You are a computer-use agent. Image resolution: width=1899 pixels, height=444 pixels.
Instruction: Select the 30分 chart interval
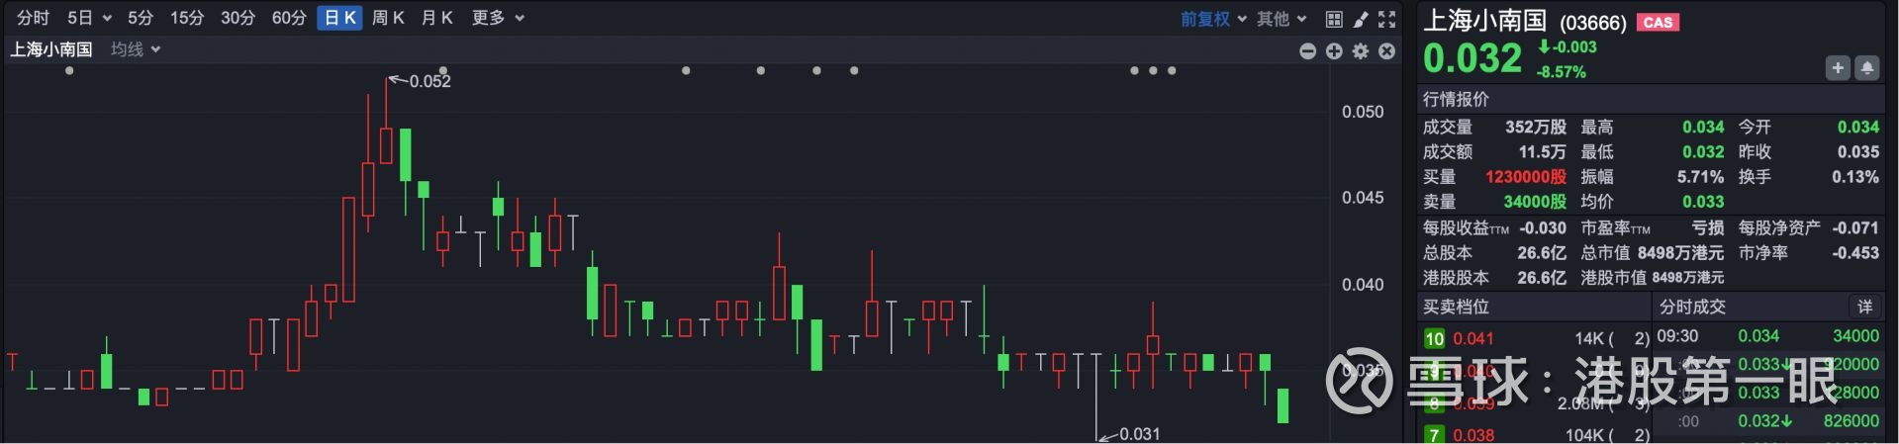(x=237, y=18)
